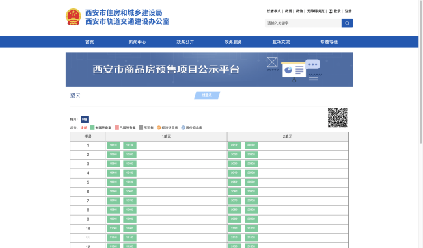Select room 11102 on floor 11

pos(130,238)
